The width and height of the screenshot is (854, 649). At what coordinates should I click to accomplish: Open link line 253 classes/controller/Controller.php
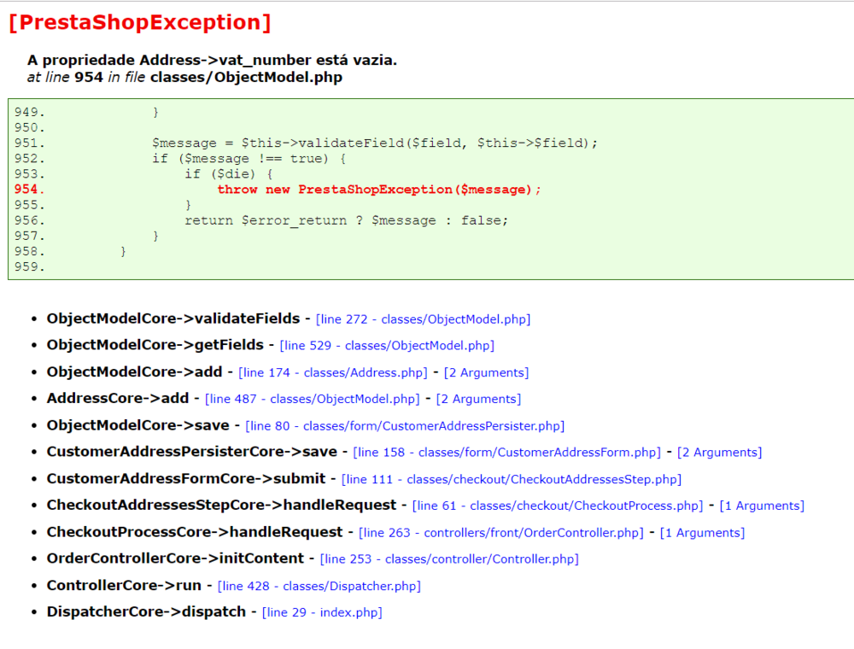pyautogui.click(x=449, y=559)
